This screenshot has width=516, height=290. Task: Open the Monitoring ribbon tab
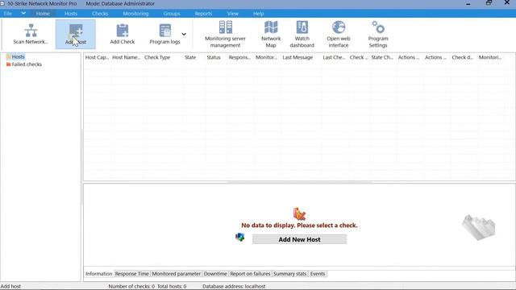coord(135,14)
